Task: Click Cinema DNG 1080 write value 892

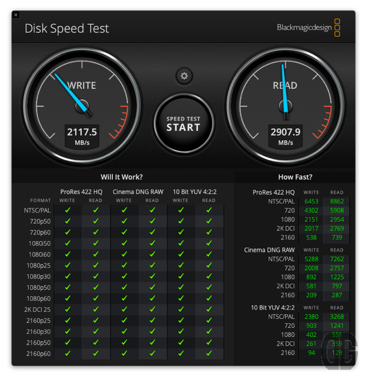Action: point(311,277)
